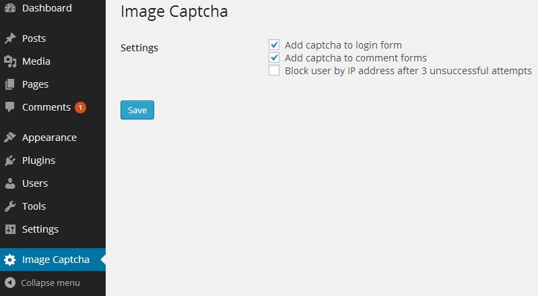Click the Media library icon
This screenshot has width=538, height=296.
click(x=10, y=61)
